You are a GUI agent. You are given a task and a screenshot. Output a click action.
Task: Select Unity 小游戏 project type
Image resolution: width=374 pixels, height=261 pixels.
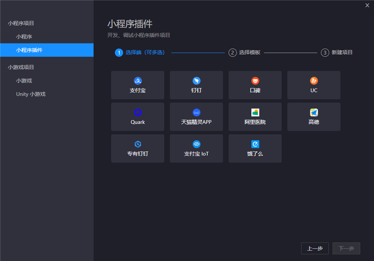click(x=30, y=94)
